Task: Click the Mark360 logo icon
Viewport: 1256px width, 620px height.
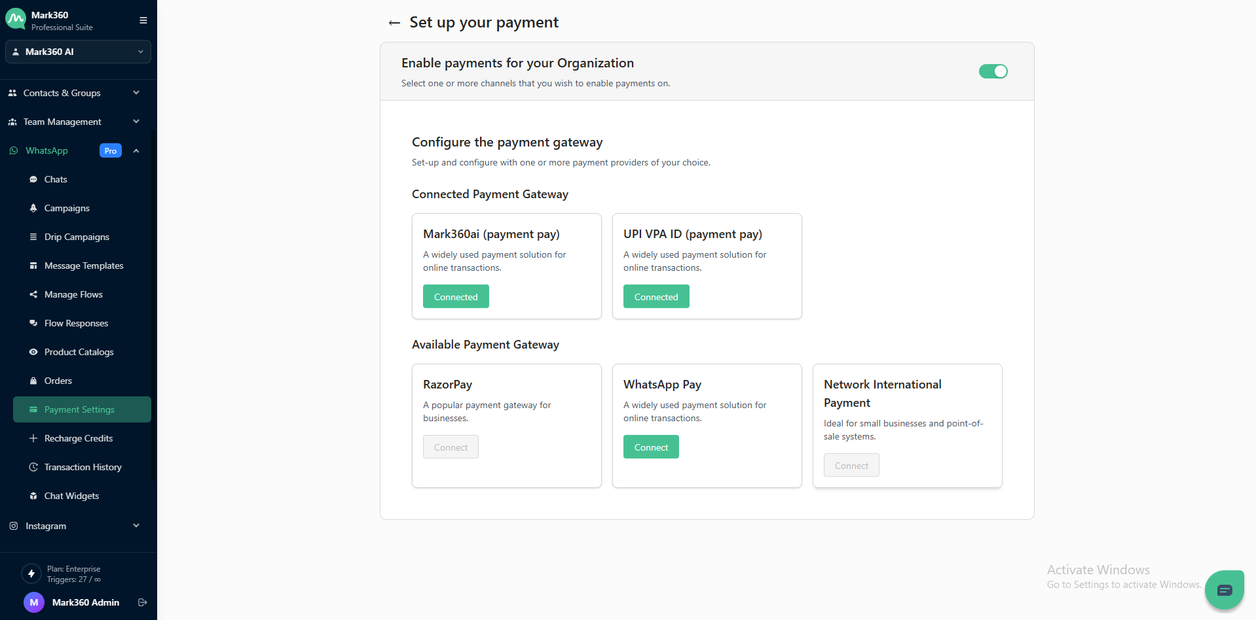Action: 16,20
